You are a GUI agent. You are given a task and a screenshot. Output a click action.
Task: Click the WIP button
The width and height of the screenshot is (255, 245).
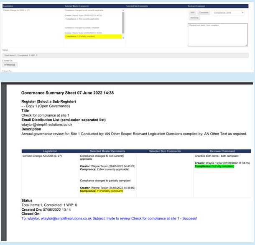193,13
